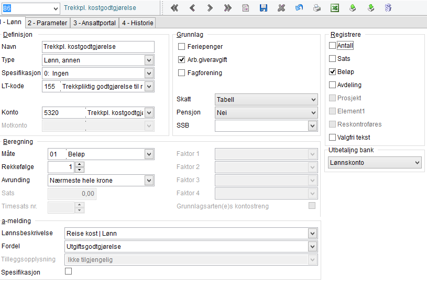The height and width of the screenshot is (284, 427).
Task: Toggle the Valgfri tekst checkbox
Action: (x=332, y=137)
